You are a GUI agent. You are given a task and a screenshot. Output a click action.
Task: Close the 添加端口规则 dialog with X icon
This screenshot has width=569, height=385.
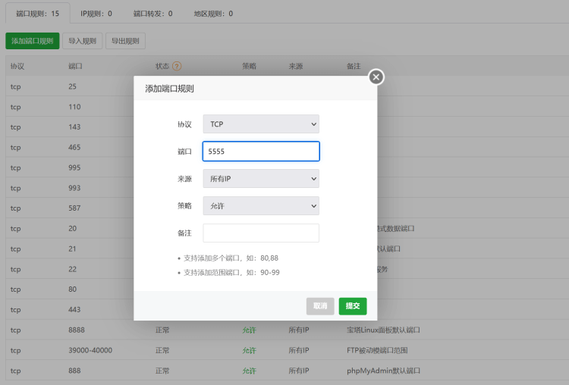(376, 77)
